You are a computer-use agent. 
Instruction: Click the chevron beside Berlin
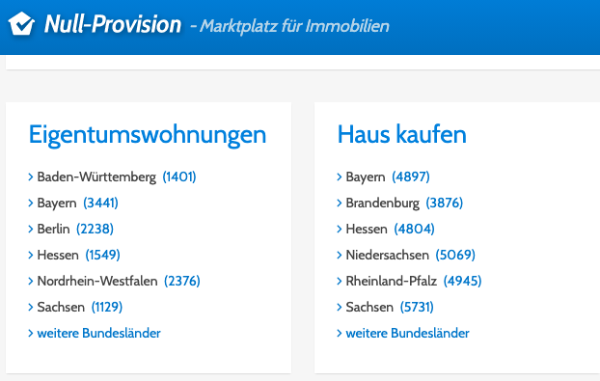tap(31, 229)
